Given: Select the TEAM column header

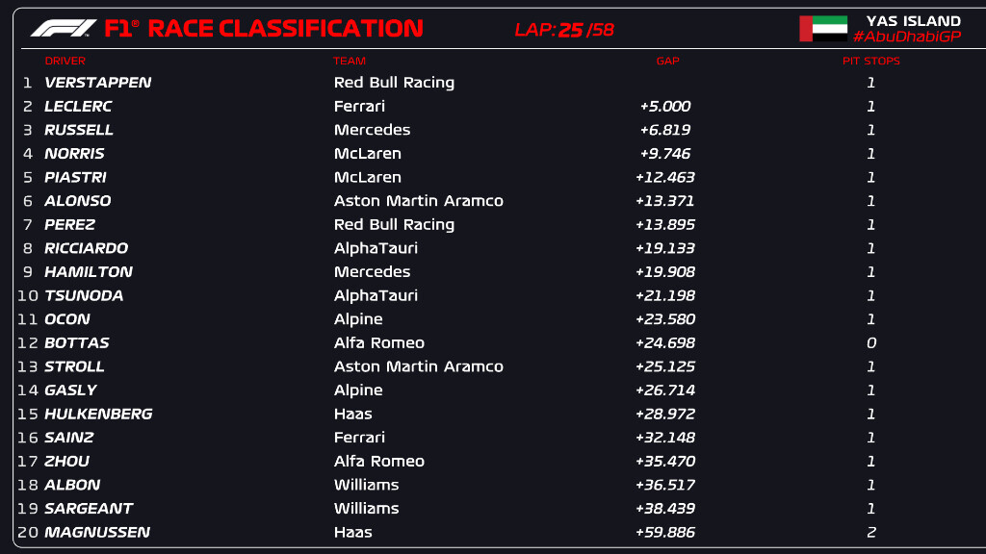Looking at the screenshot, I should (x=349, y=61).
